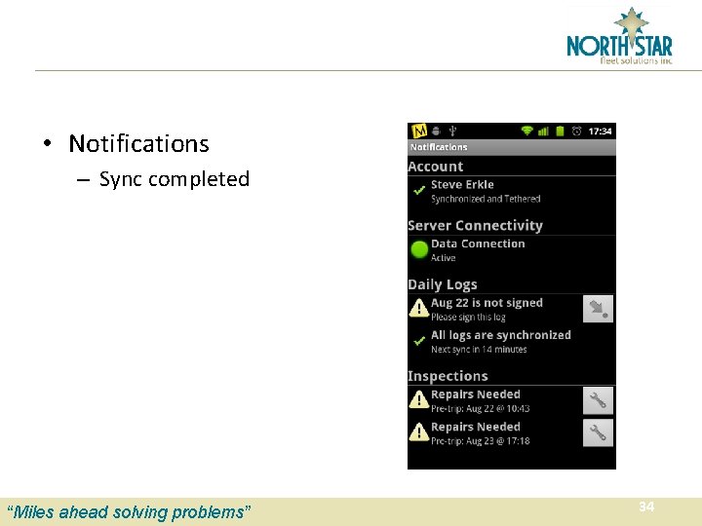
Task: Tap the 17:34 clock in status bar
Action: coord(600,131)
